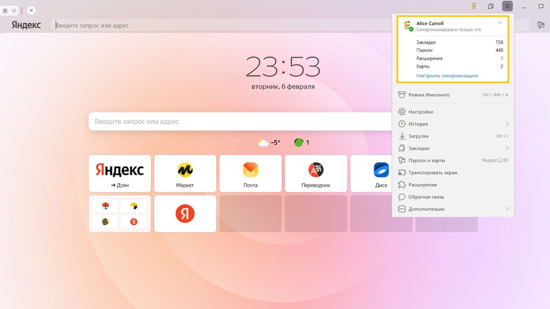Click the yellow spiral icon in folder tile

point(106,222)
